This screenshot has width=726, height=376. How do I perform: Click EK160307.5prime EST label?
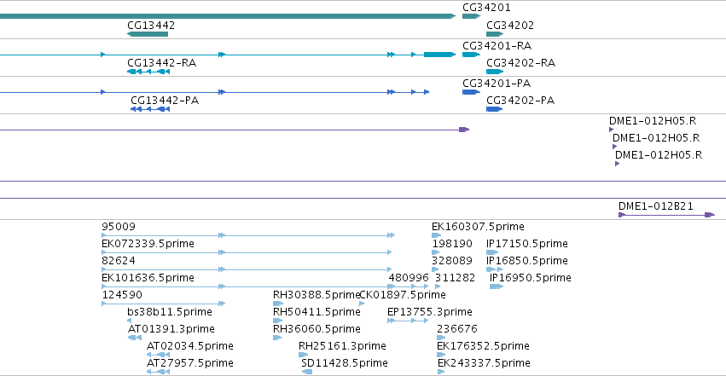(478, 227)
